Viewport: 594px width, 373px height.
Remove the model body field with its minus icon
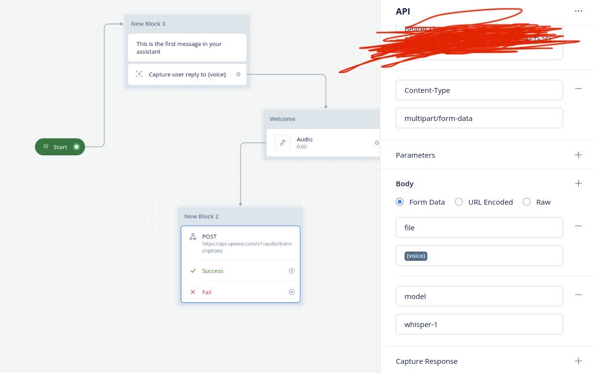coord(578,295)
